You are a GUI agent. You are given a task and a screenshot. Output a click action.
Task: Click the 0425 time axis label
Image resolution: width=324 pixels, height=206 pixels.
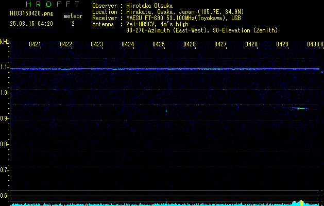coord(159,44)
